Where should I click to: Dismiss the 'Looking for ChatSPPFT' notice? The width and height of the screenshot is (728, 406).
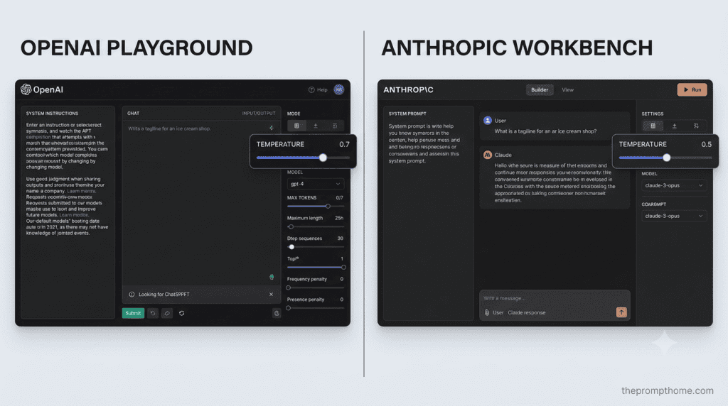[271, 295]
